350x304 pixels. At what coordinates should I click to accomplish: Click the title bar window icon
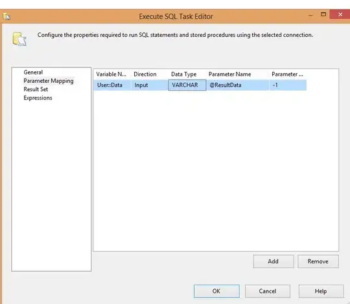(6, 16)
